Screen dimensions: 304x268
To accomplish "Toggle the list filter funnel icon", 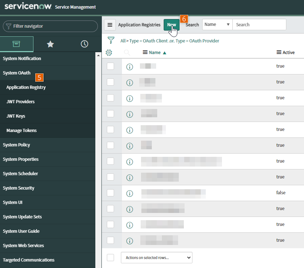I will 111,40.
